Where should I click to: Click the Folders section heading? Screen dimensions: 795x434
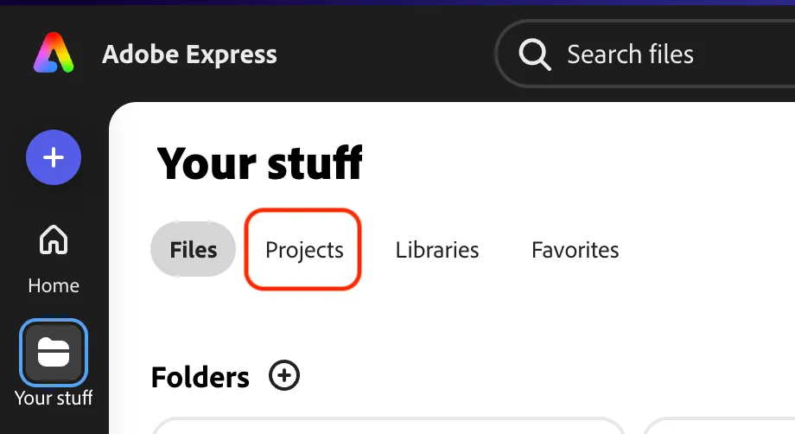click(200, 378)
